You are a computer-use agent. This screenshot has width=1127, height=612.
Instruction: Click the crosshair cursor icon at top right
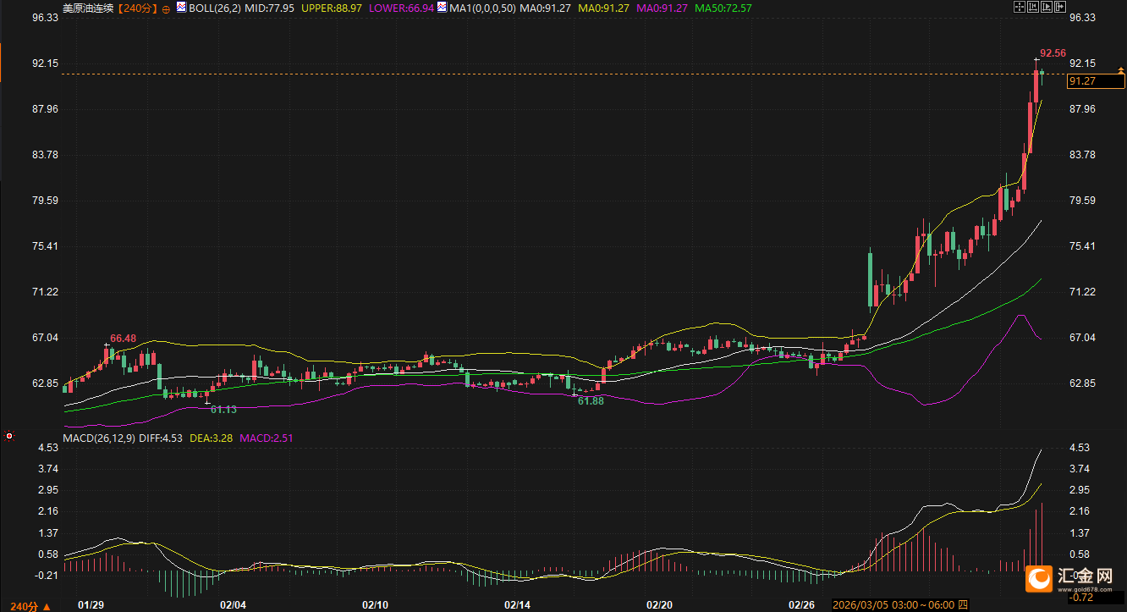click(1020, 7)
